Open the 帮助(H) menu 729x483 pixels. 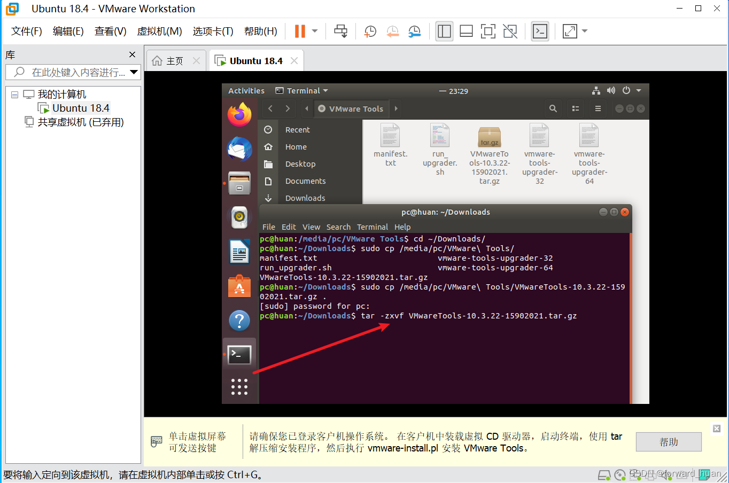(x=260, y=31)
